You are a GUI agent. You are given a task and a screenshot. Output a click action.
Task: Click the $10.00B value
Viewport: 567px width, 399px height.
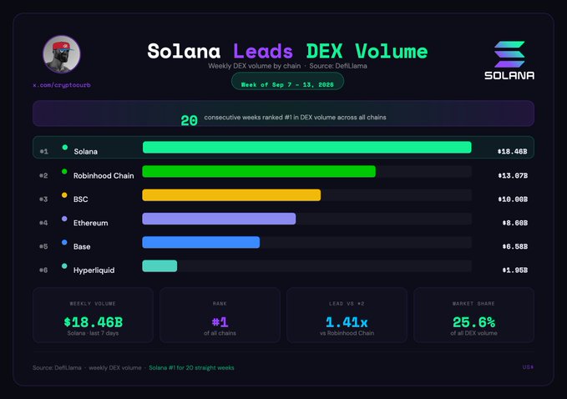[513, 199]
